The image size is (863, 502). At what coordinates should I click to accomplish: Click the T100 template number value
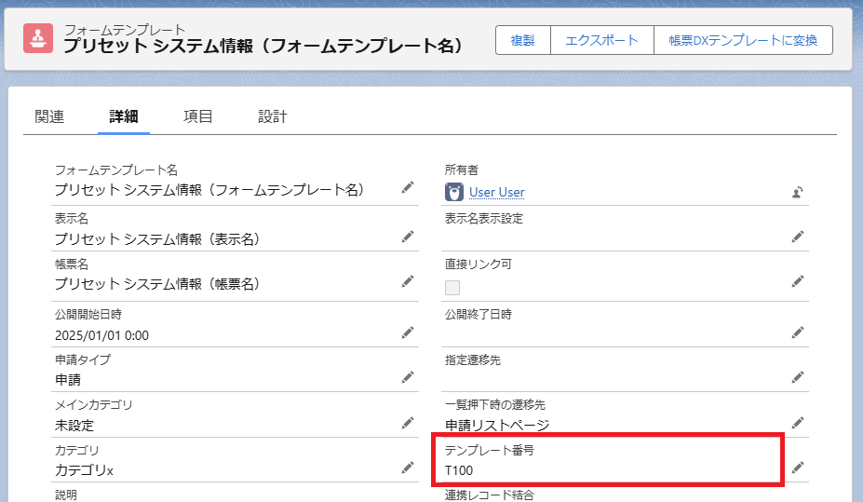pyautogui.click(x=458, y=470)
